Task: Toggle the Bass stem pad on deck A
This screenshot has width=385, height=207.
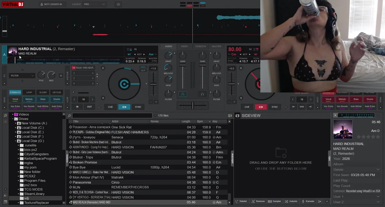Action: 43,99
